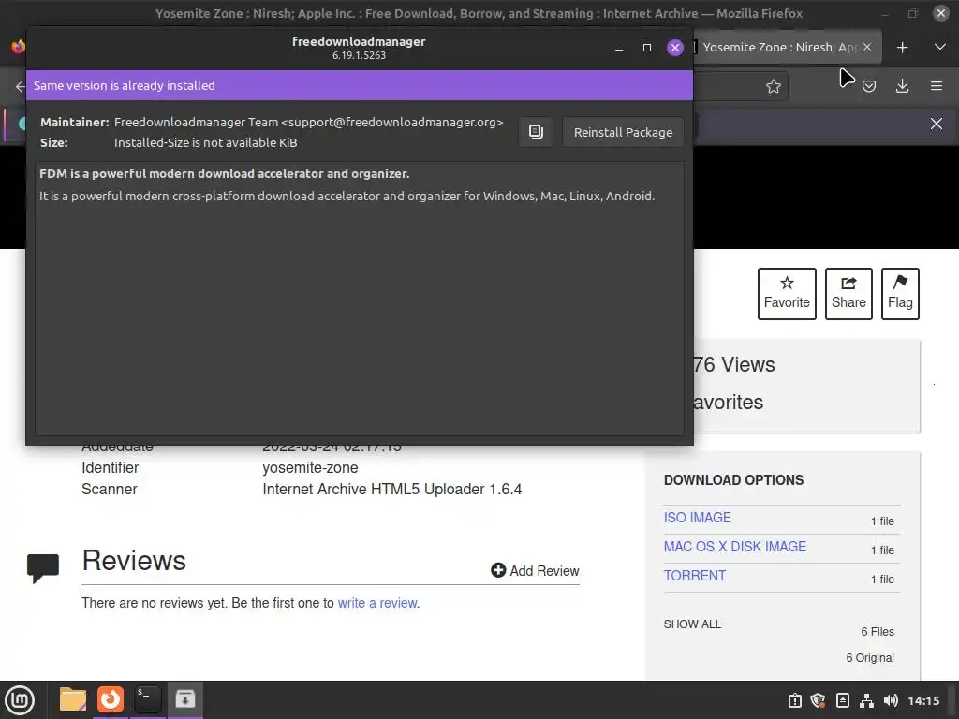Close the main Firefox window
The image size is (959, 719).
[940, 13]
